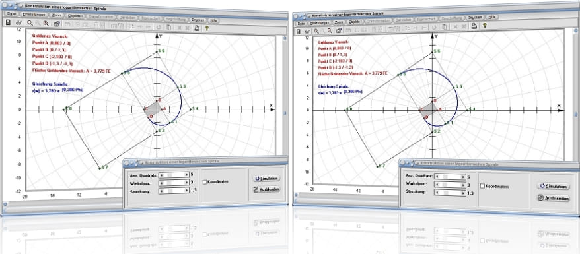Enable the Koordinaten checkbox in right dialog
Viewport: 580px width, 254px height.
tap(482, 187)
